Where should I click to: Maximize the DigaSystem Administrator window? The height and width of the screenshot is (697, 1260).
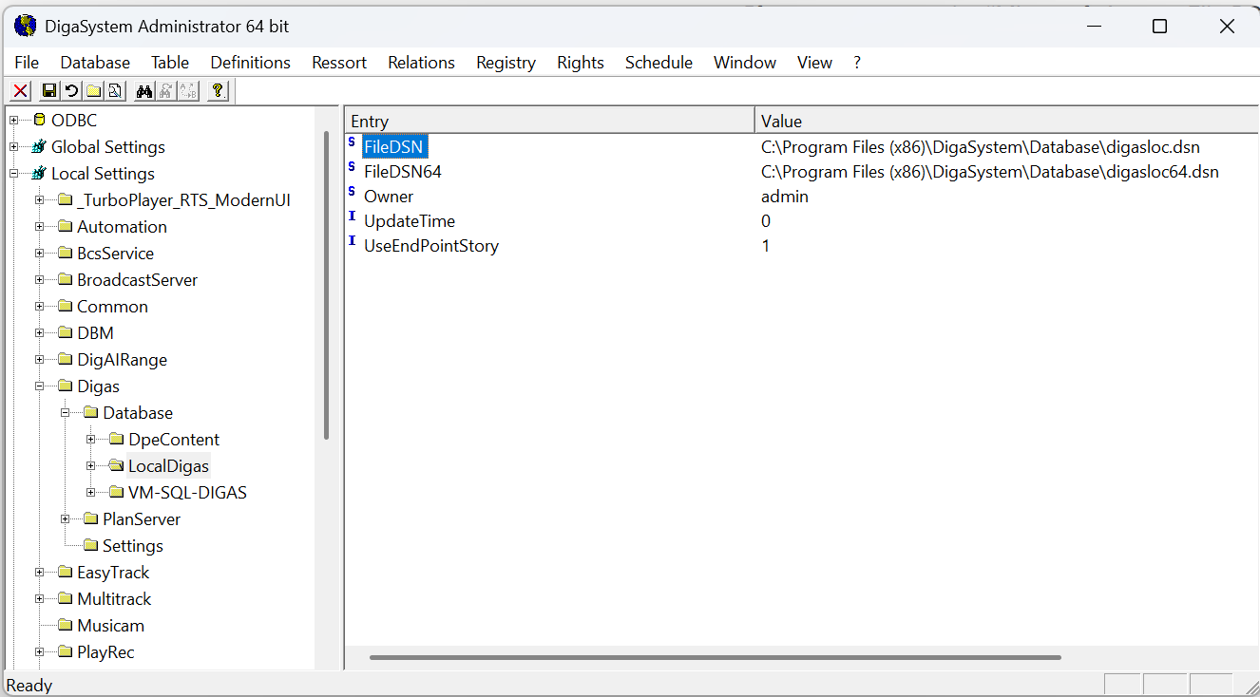click(x=1159, y=27)
